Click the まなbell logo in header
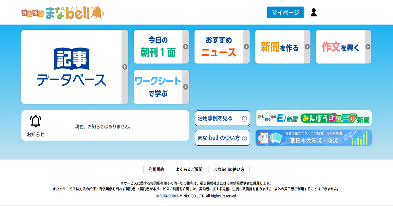 [63, 13]
